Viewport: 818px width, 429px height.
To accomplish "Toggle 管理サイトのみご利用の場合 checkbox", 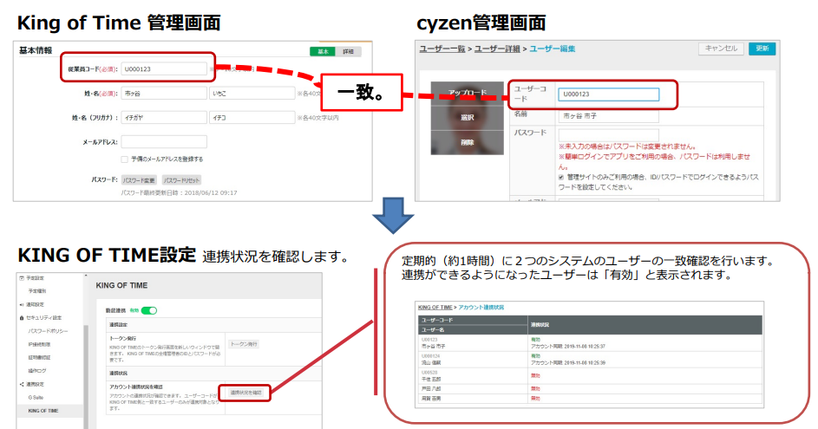I will pyautogui.click(x=561, y=177).
